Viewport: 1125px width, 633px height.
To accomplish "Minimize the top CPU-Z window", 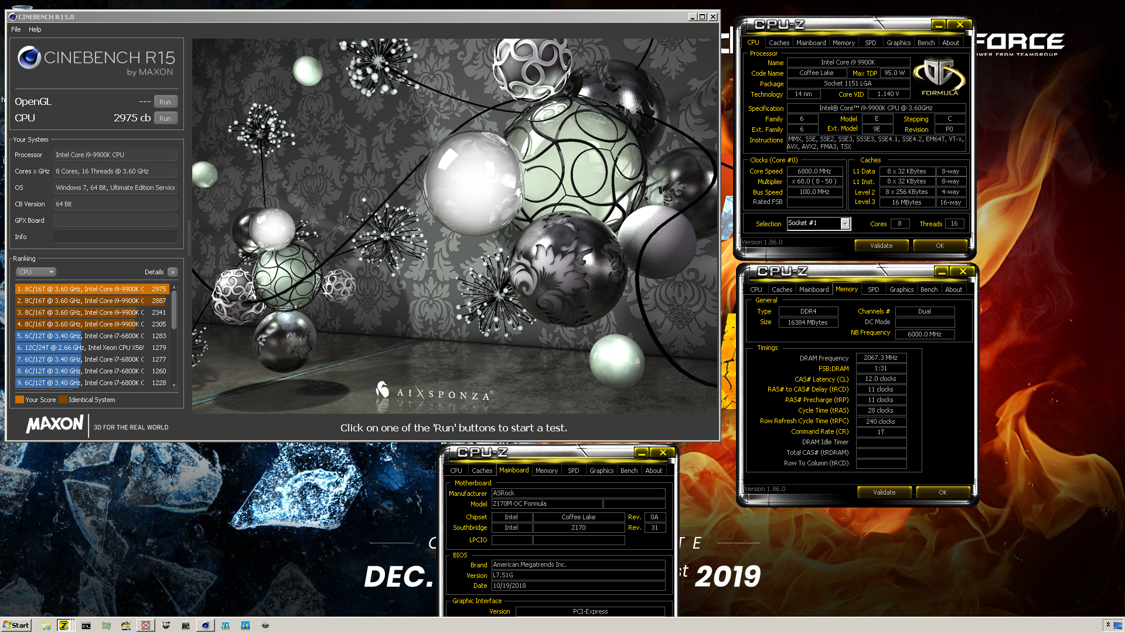I will tap(938, 25).
